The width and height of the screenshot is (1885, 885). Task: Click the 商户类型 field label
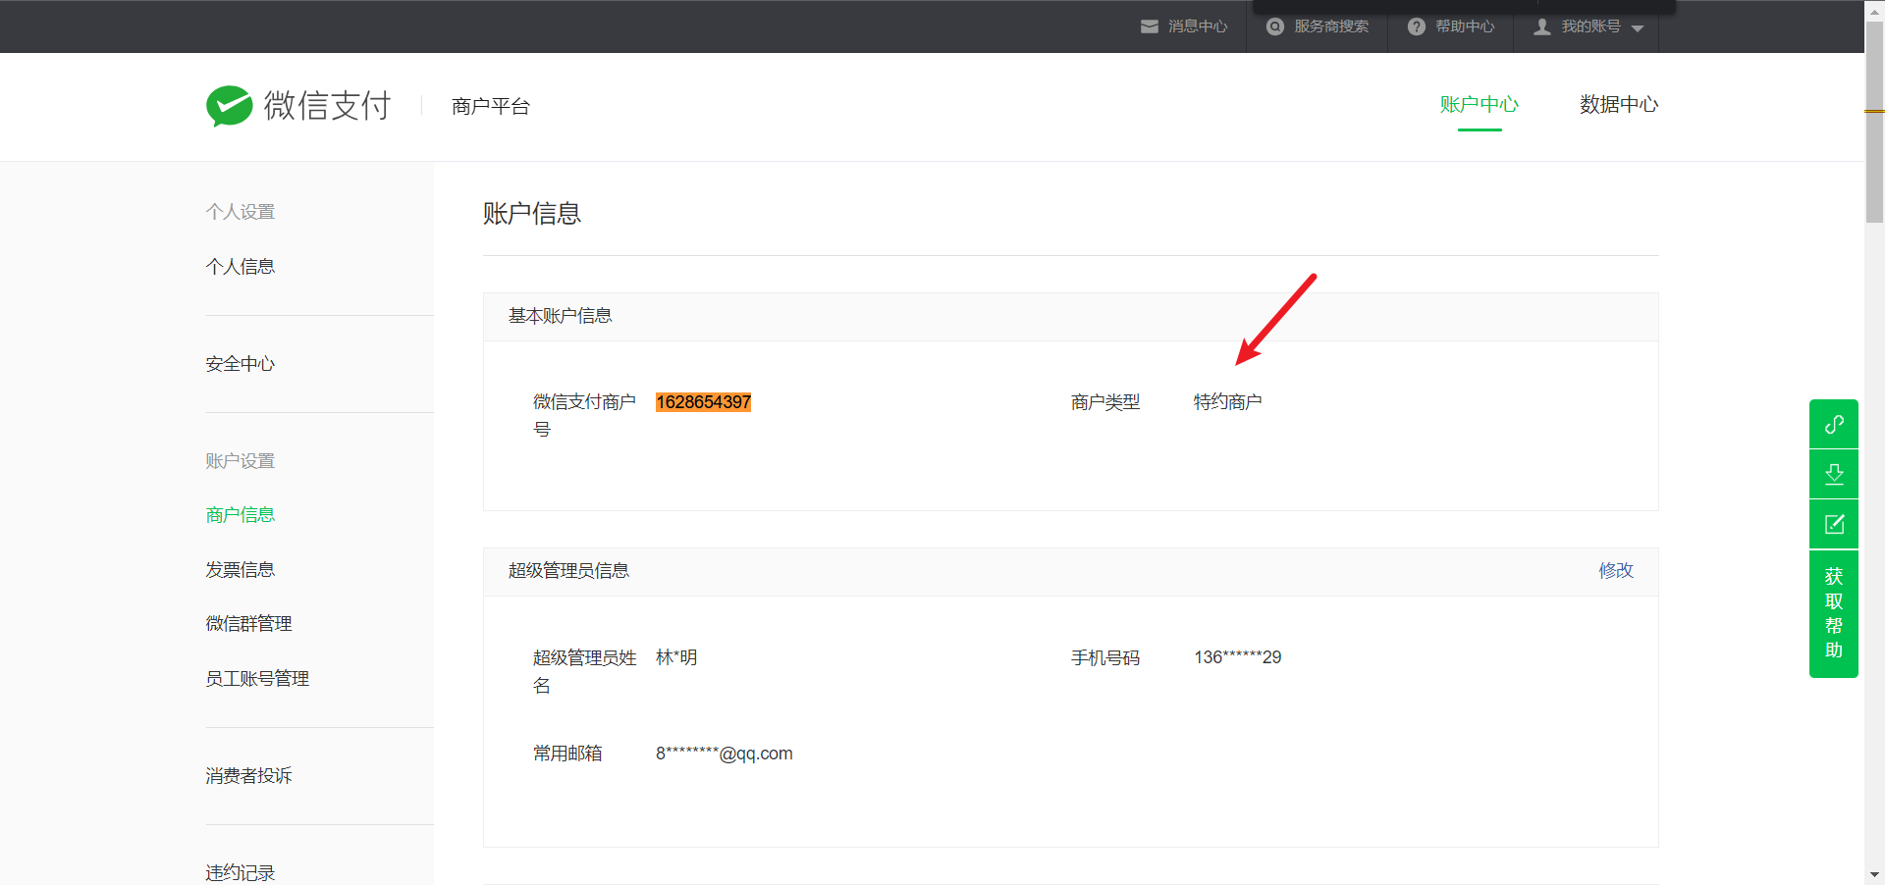point(1105,402)
